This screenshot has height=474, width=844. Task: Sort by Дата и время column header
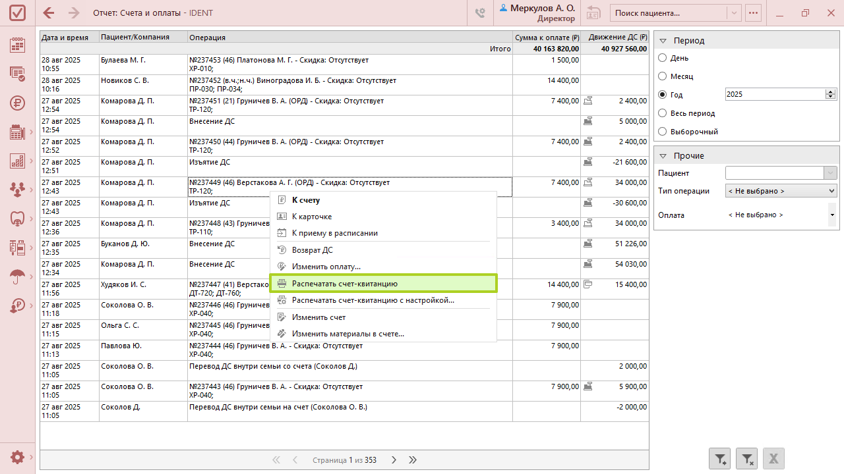pyautogui.click(x=69, y=38)
